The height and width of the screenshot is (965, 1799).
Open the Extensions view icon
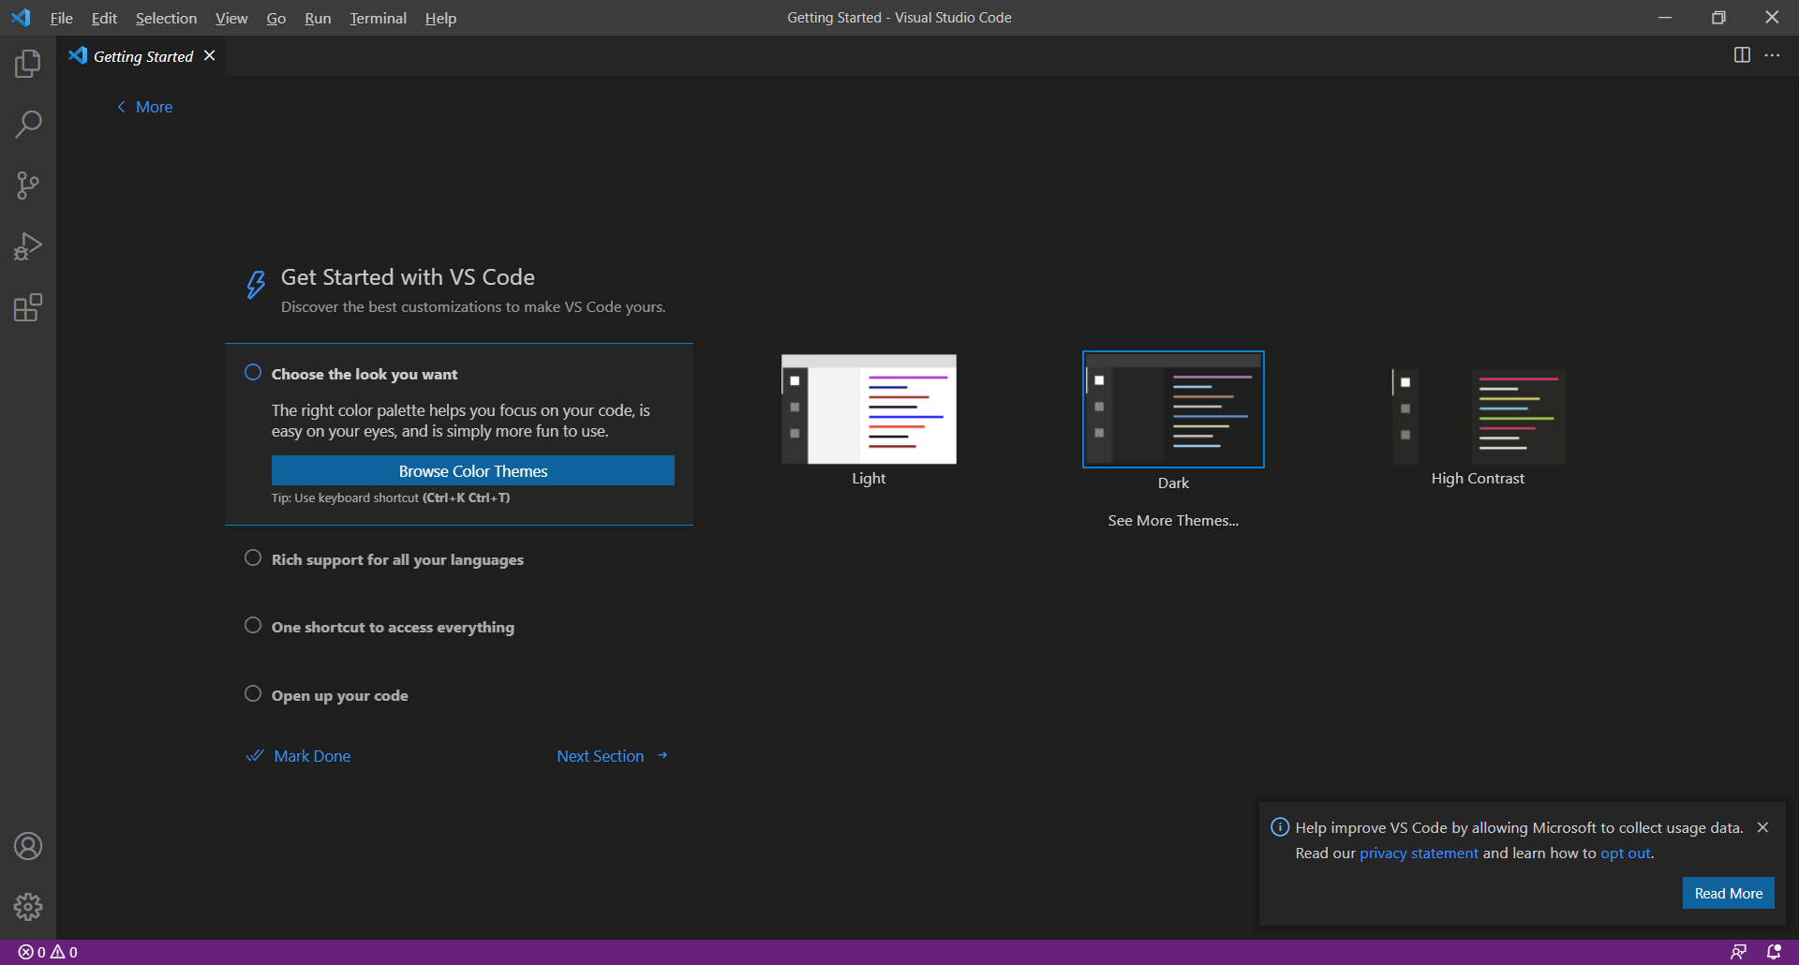coord(28,307)
